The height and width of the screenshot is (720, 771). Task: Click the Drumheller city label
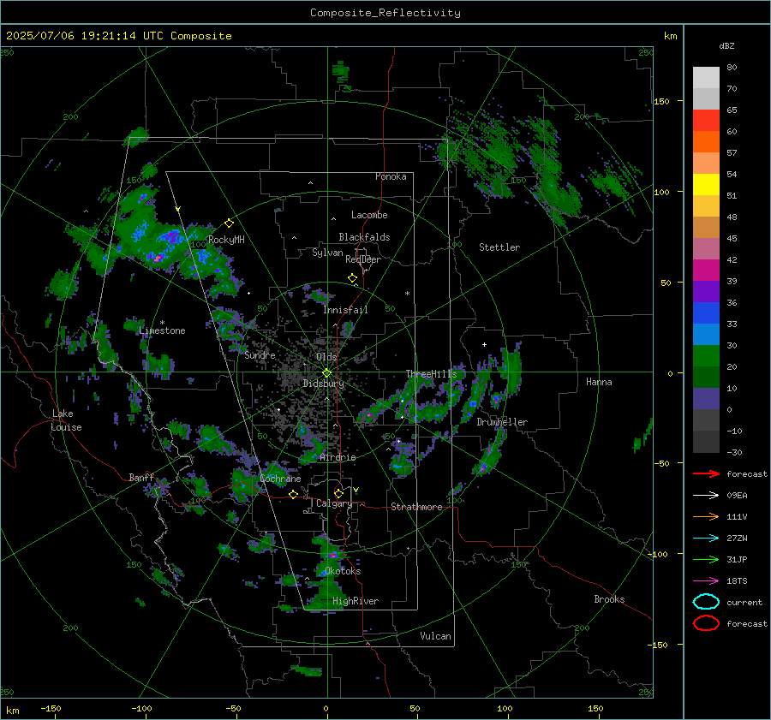click(x=502, y=422)
